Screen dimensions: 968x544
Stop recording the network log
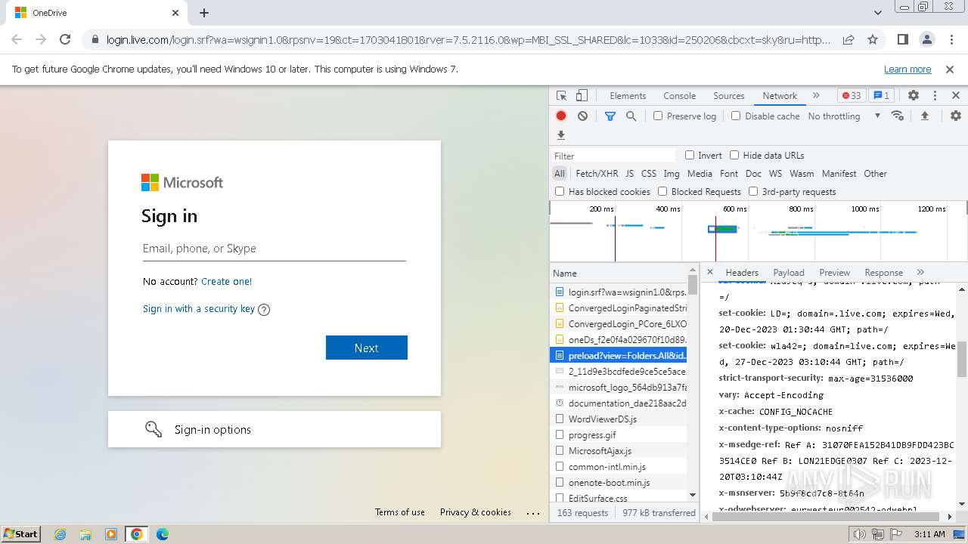click(561, 116)
